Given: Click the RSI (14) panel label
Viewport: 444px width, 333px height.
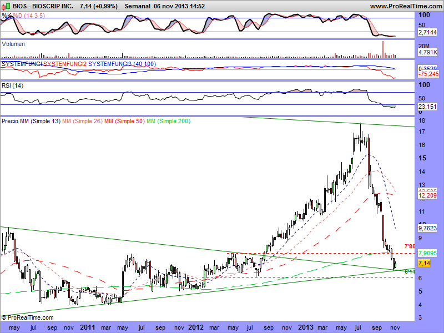Looking at the screenshot, I should point(12,85).
